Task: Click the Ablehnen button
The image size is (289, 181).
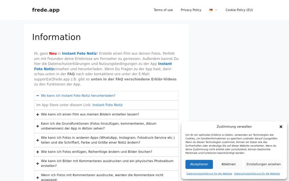Action: coord(228,164)
